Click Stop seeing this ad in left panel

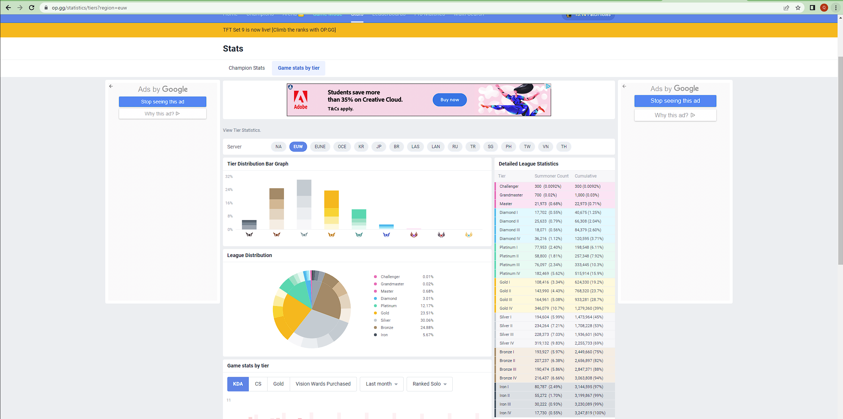[x=163, y=102]
